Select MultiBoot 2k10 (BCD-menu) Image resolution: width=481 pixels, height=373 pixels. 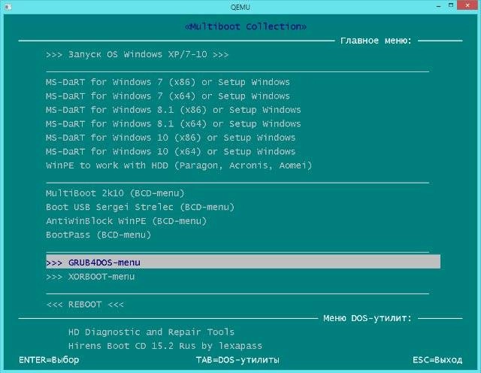[115, 193]
